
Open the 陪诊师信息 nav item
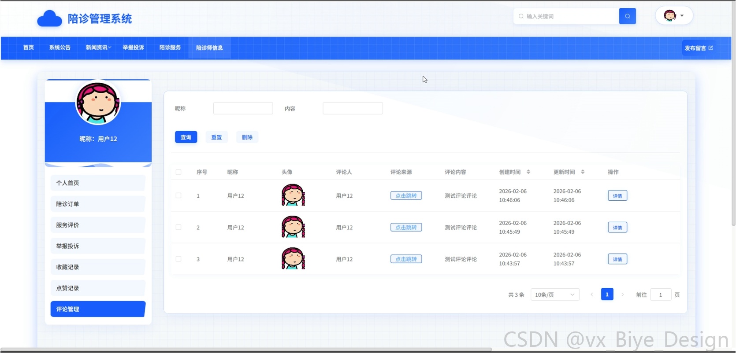point(209,48)
